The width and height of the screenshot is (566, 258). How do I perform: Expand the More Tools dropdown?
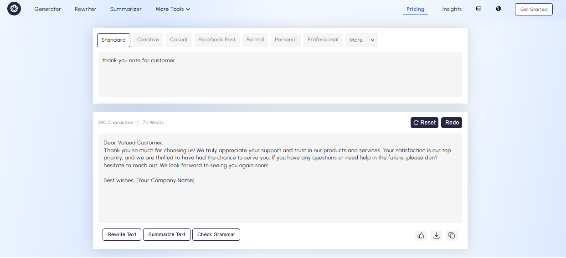coord(173,9)
